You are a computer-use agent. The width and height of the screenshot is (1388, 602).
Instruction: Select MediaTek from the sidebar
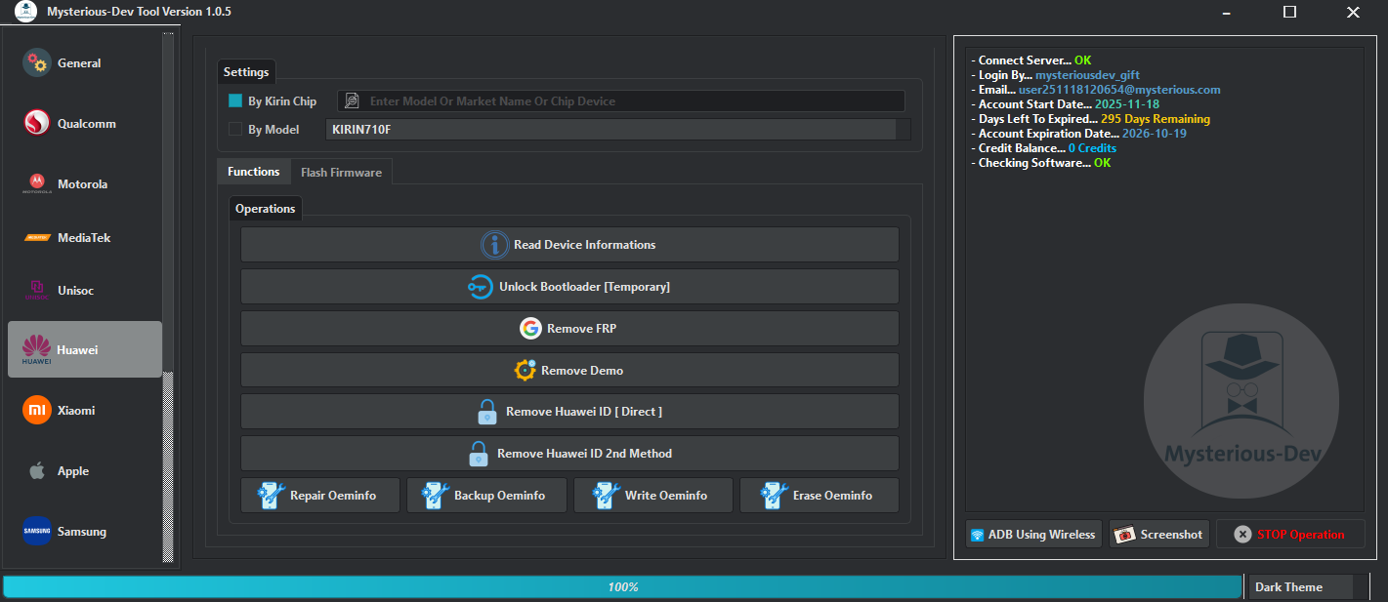(84, 237)
